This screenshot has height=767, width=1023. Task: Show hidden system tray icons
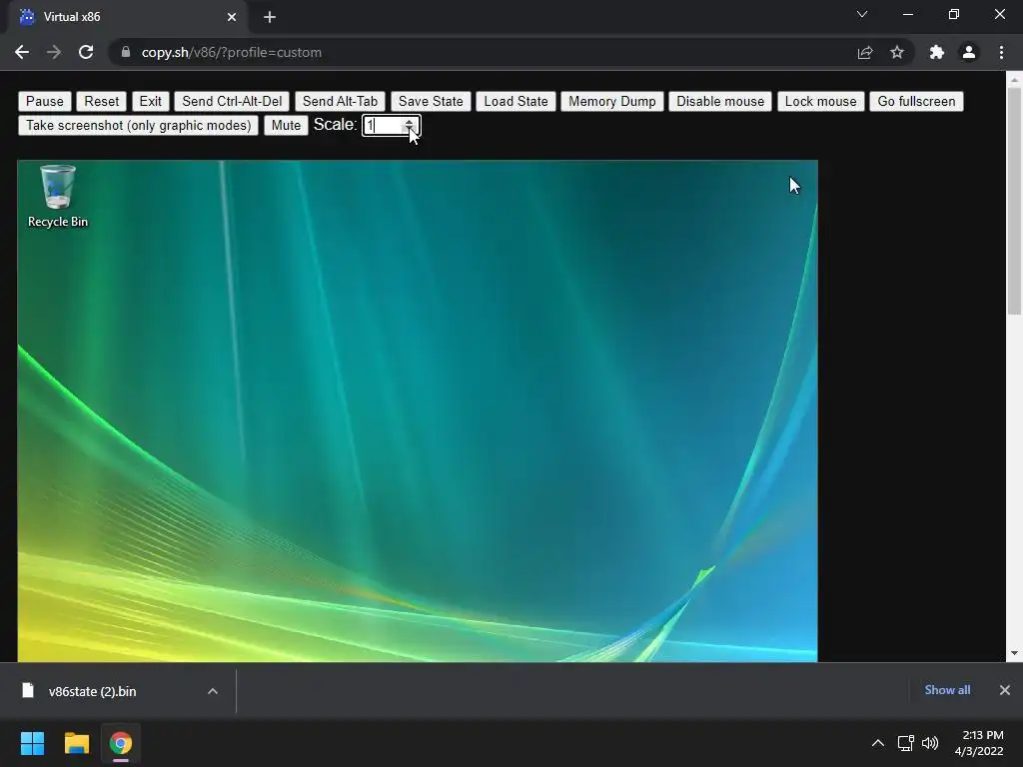(878, 743)
